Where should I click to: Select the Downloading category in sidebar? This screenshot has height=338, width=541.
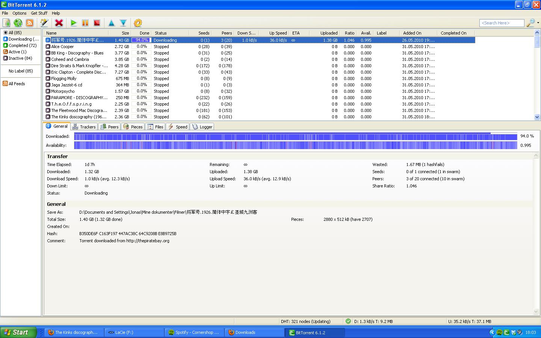[21, 39]
